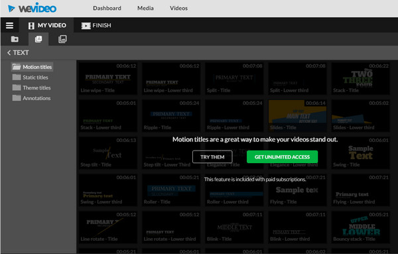Click Get Unlimited Access button
This screenshot has width=398, height=254.
(282, 157)
